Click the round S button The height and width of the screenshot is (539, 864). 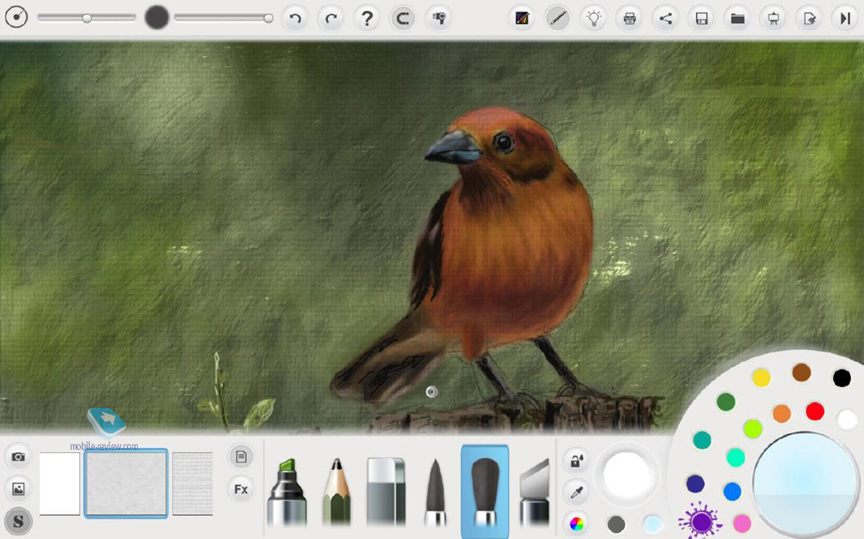coord(18,521)
